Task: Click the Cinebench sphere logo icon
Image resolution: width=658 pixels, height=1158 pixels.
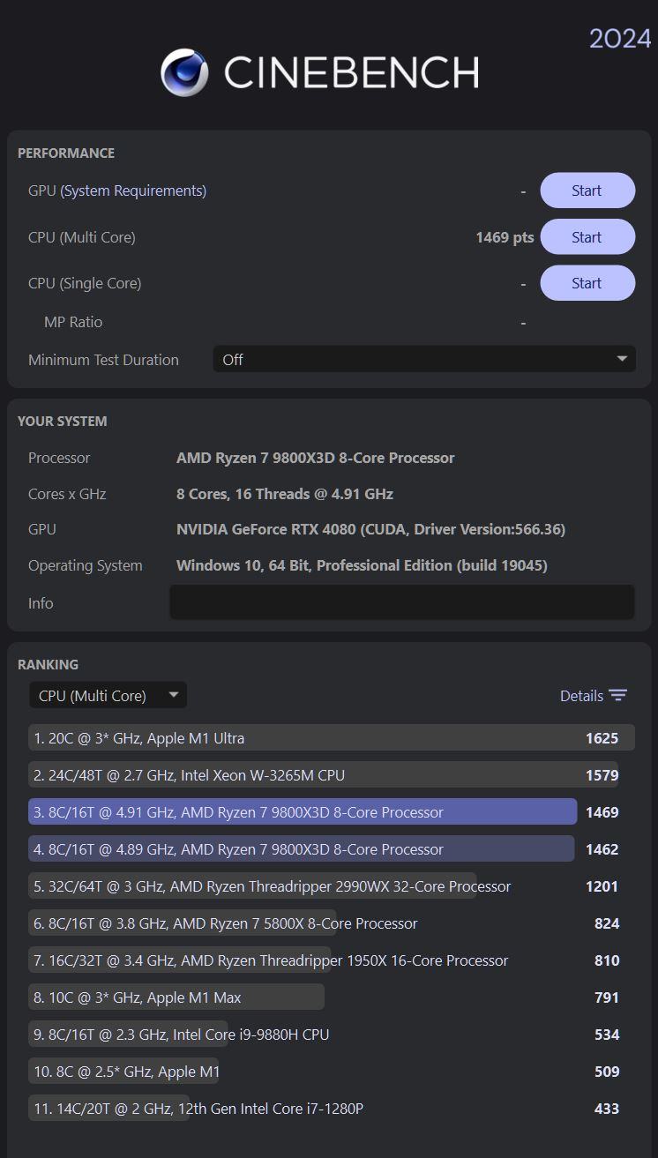Action: click(184, 72)
